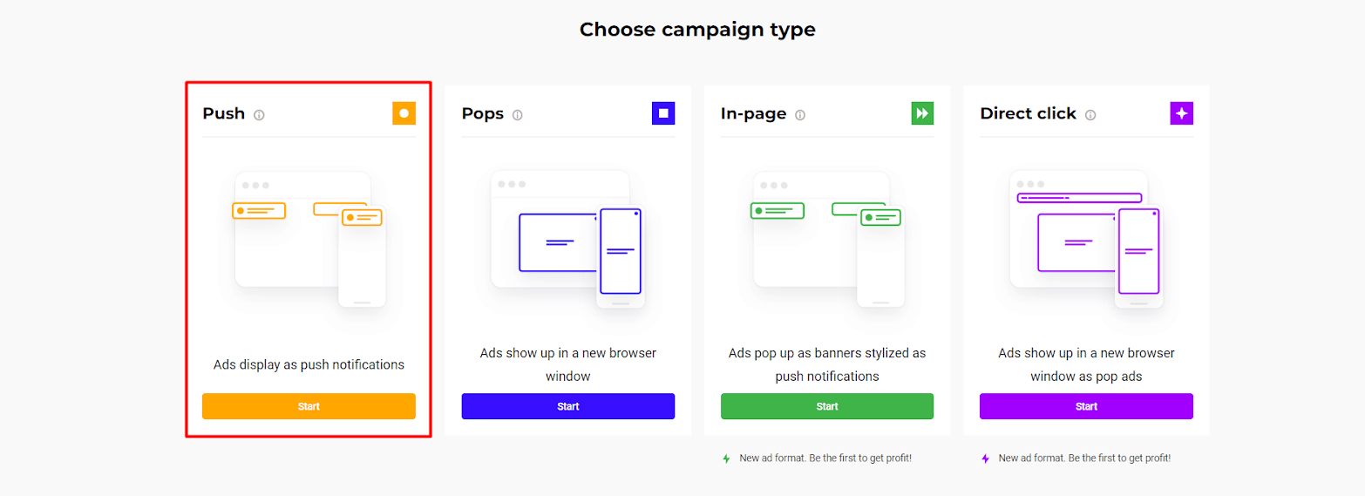Click the Direct click card title
Image resolution: width=1365 pixels, height=496 pixels.
click(1029, 113)
